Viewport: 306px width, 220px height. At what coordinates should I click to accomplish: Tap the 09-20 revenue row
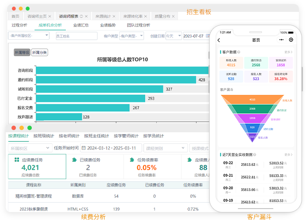pyautogui.click(x=256, y=190)
